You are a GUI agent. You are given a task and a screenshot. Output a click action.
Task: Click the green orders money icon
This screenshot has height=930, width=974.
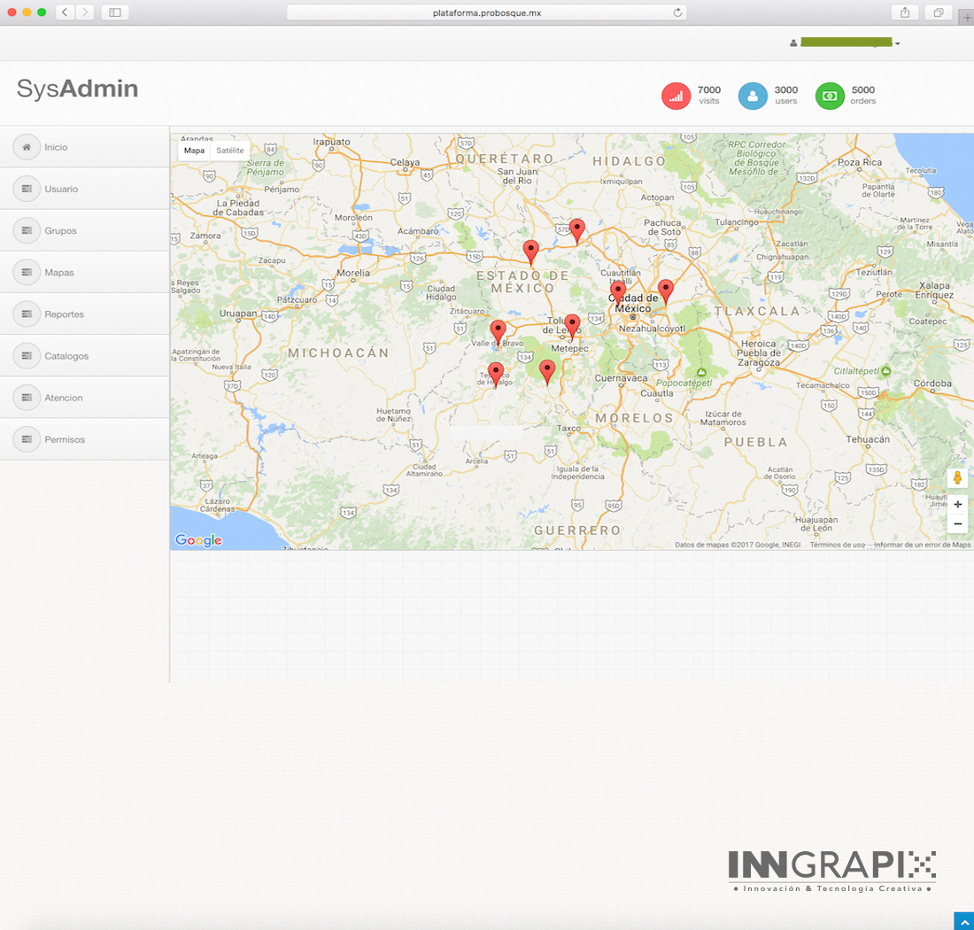830,96
